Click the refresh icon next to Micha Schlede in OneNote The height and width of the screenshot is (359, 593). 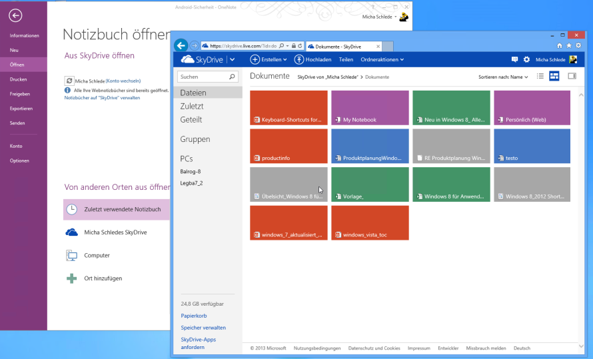pyautogui.click(x=69, y=81)
